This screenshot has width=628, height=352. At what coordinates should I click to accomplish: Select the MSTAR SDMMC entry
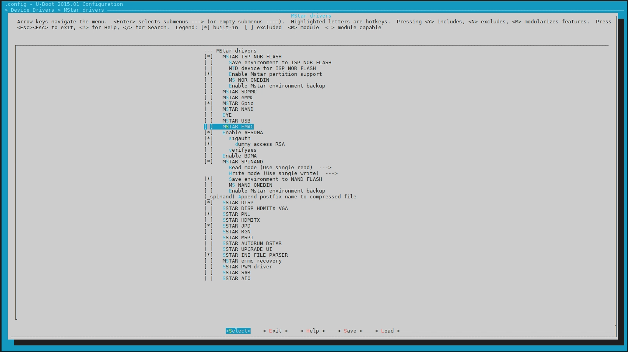(x=230, y=92)
